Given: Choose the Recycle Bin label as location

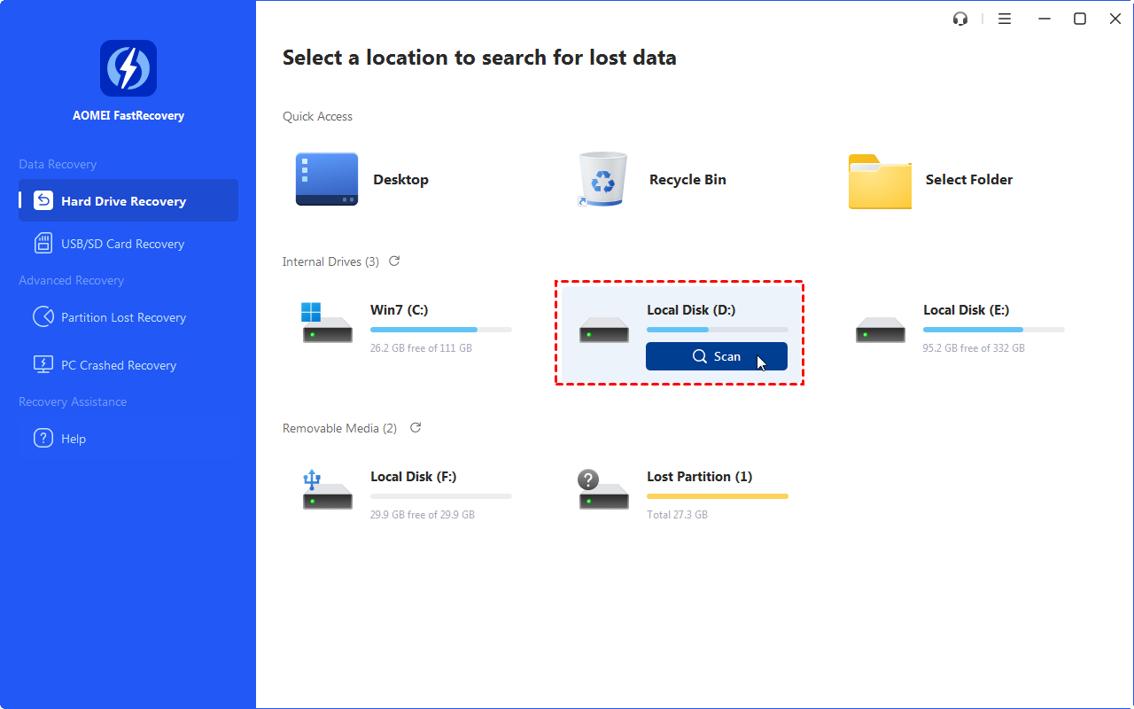Looking at the screenshot, I should [687, 179].
